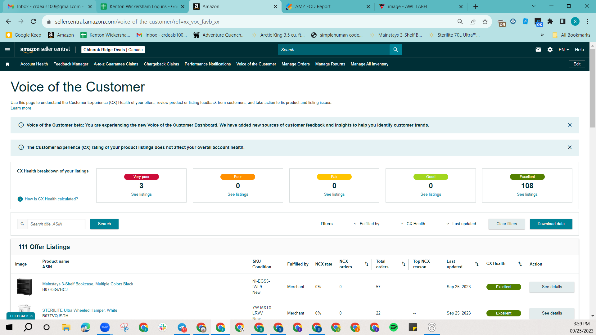Reload the page with browser refresh icon

[x=34, y=21]
